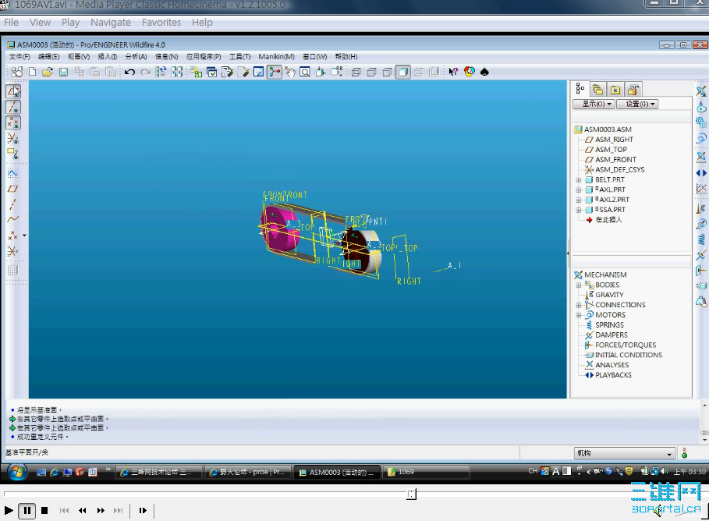Click the rewind button

click(83, 510)
